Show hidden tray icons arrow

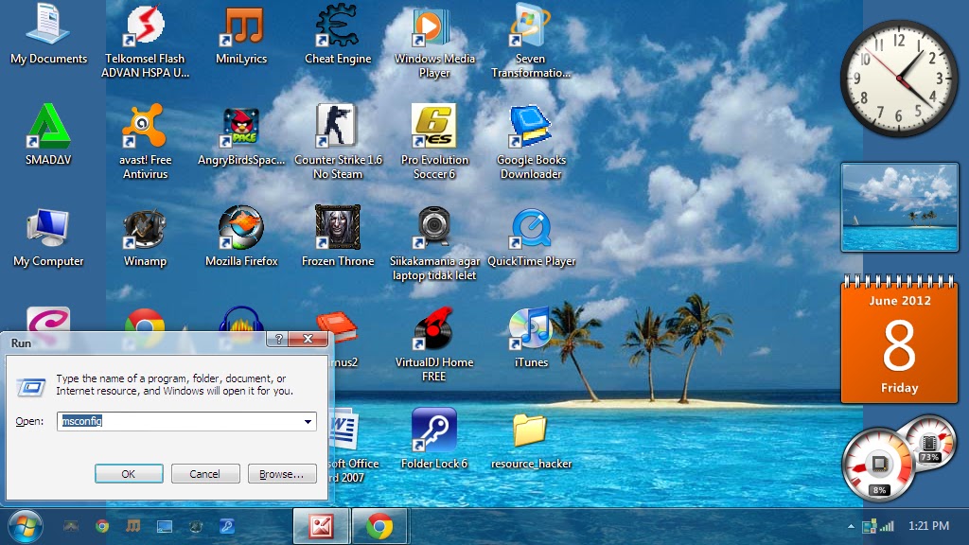point(851,526)
